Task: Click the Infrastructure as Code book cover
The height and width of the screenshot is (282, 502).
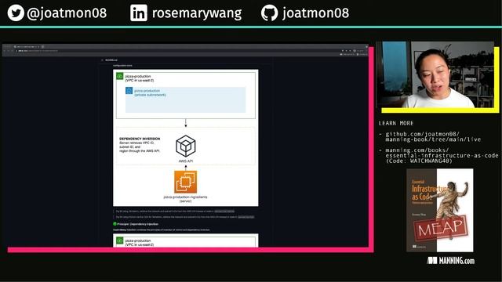Action: [x=440, y=211]
